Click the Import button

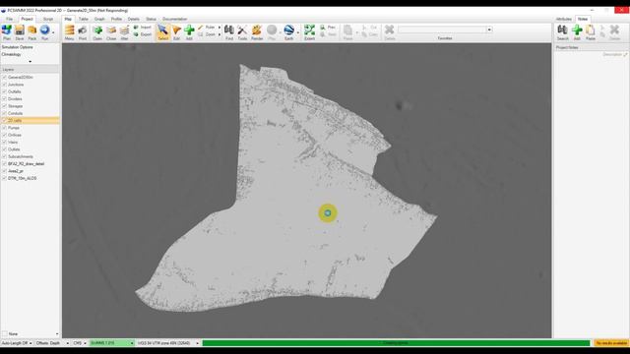142,28
